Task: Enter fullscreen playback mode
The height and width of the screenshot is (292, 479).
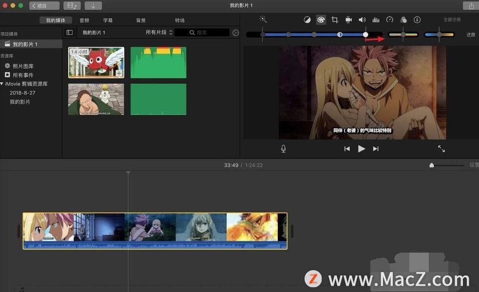Action: tap(441, 149)
